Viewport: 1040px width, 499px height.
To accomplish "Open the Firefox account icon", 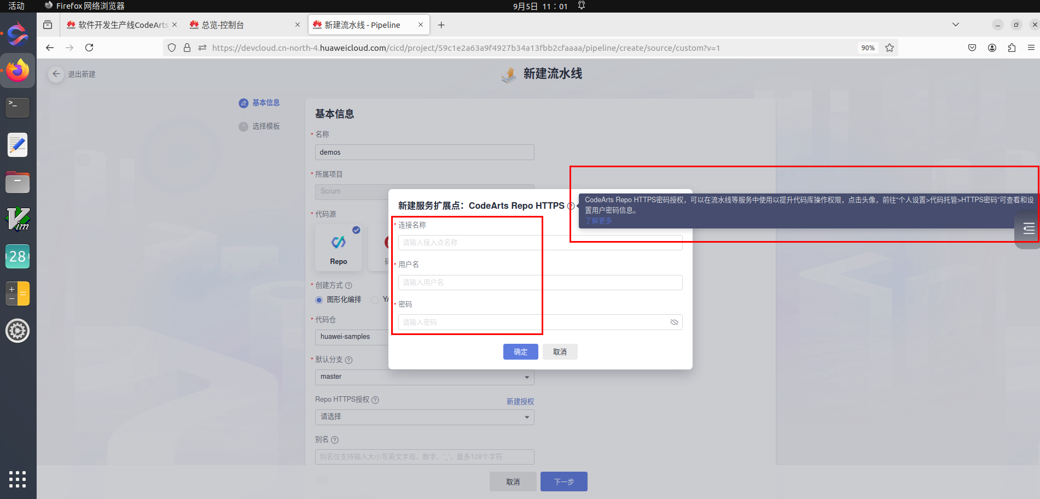I will click(x=992, y=48).
